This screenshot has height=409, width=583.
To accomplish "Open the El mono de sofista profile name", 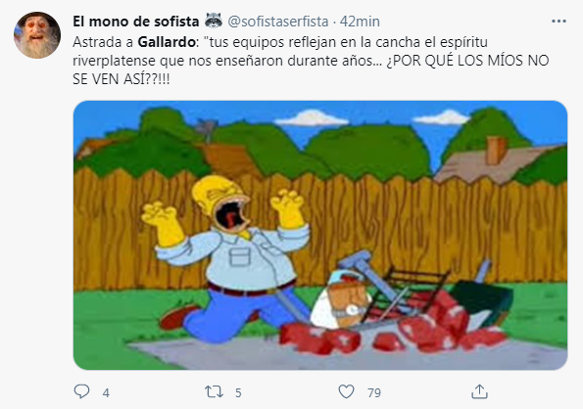I will [x=136, y=22].
